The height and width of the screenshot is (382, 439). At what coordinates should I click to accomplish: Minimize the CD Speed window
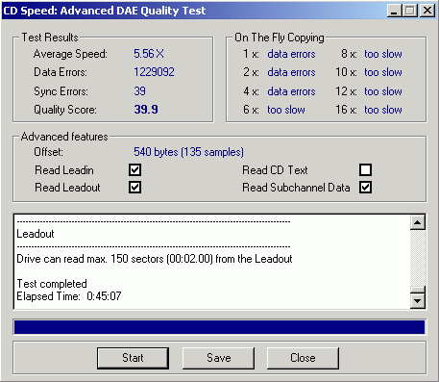coord(394,11)
